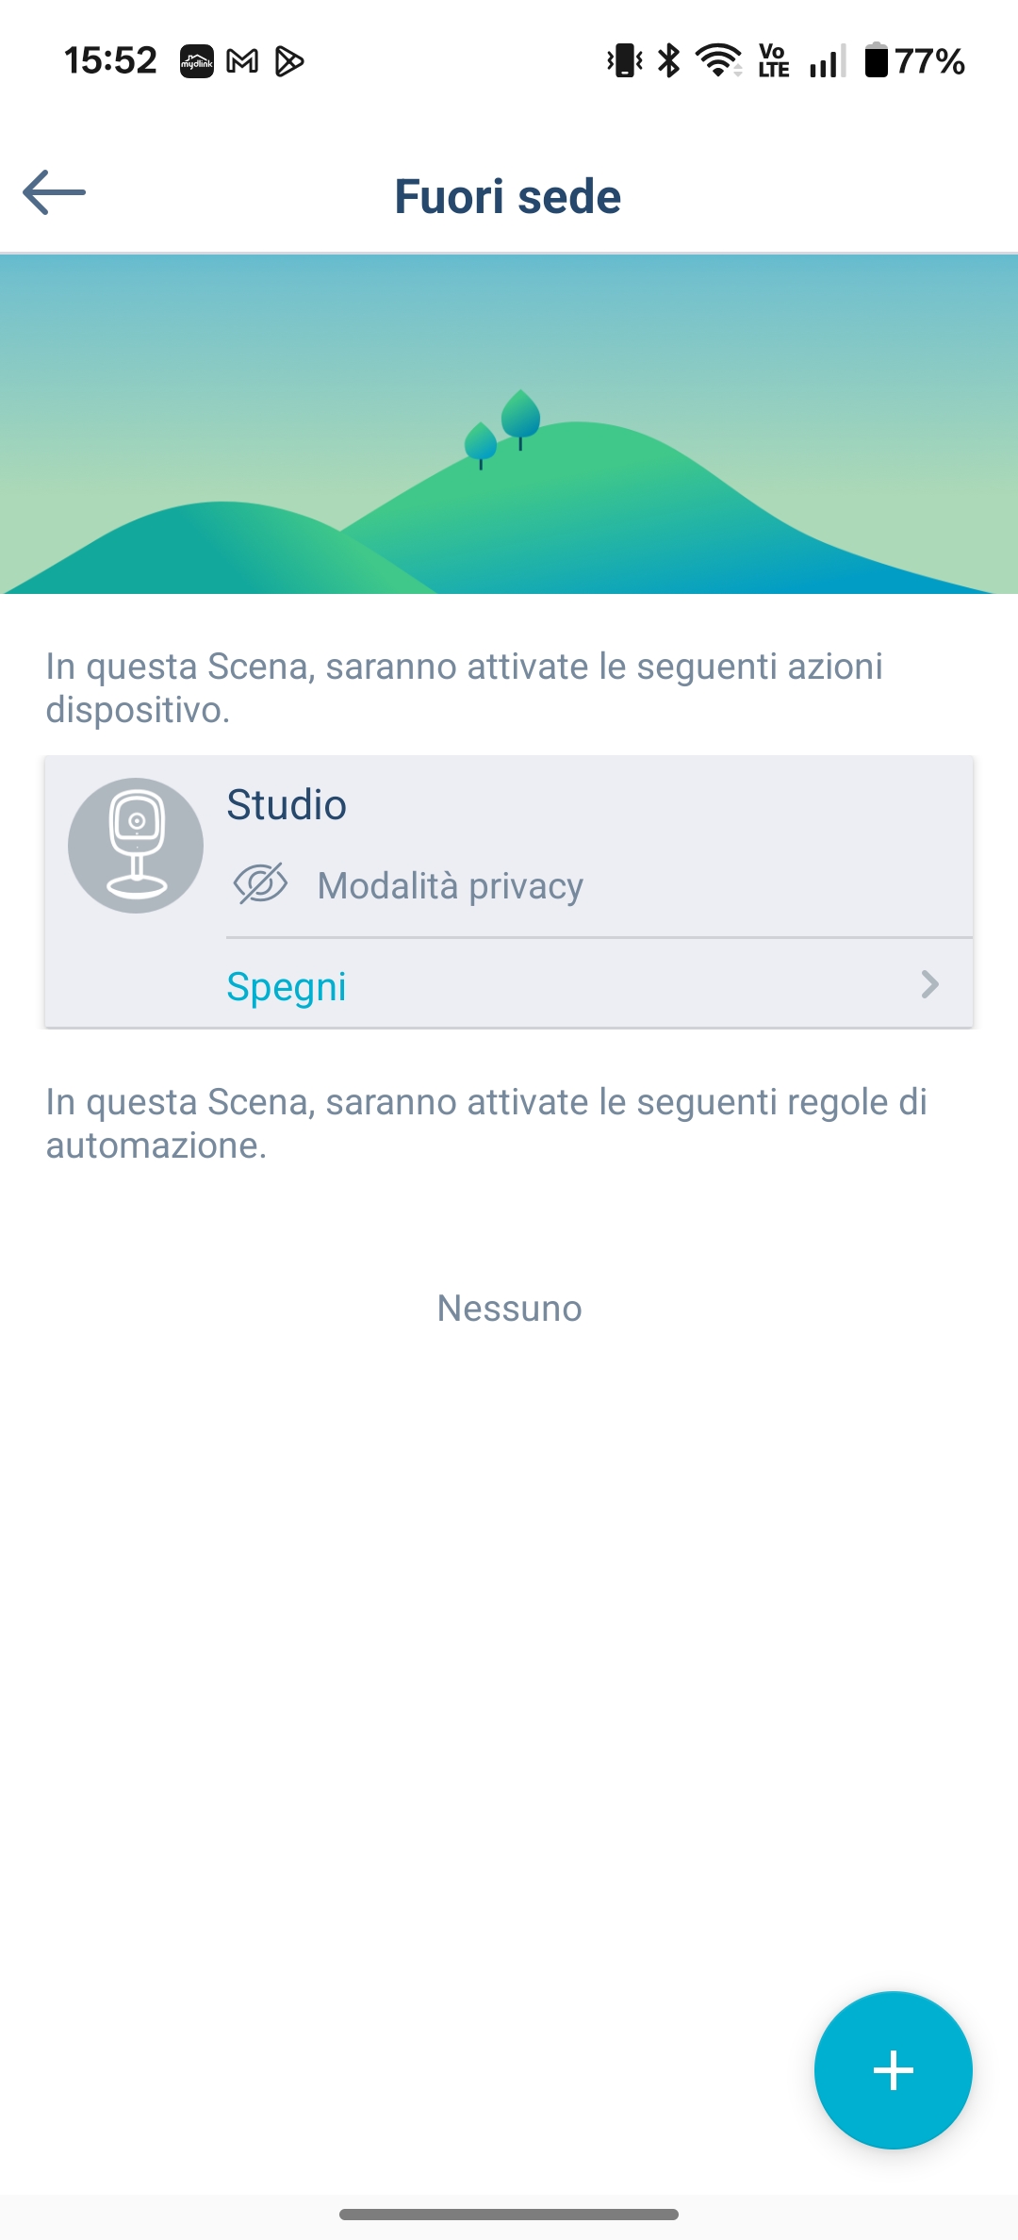Tap the Gmail notification icon

pos(242,61)
